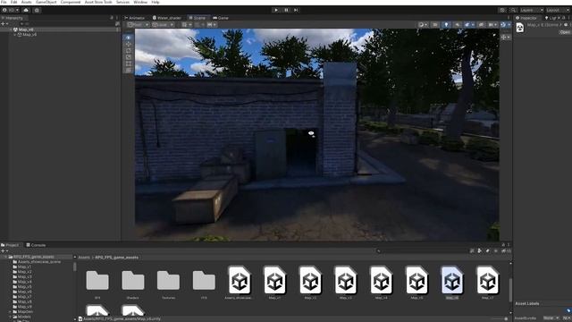This screenshot has height=322, width=572.
Task: Select the Transform tool in scene toolbar
Action: (129, 70)
